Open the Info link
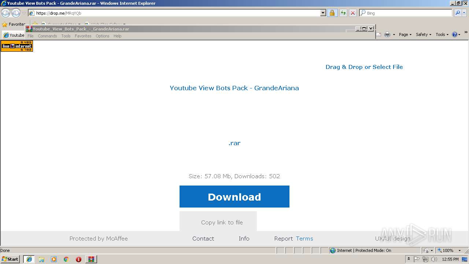Image resolution: width=469 pixels, height=264 pixels. (x=244, y=238)
